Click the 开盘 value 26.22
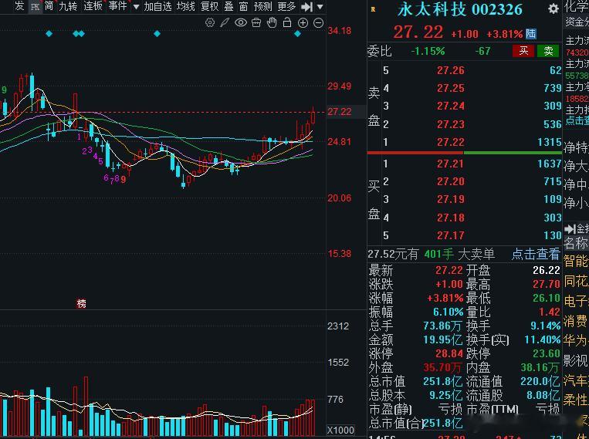589x439 pixels. point(547,270)
